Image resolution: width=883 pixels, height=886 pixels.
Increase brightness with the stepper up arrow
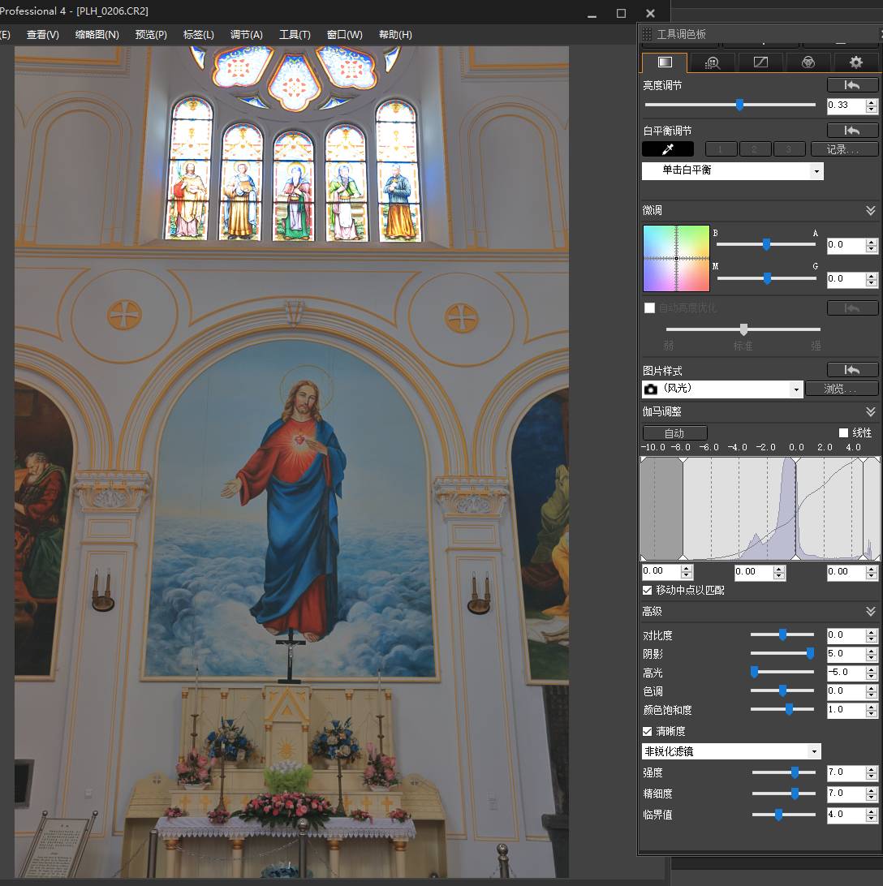(x=872, y=102)
